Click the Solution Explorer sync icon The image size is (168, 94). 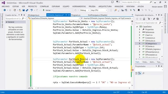click(154, 19)
